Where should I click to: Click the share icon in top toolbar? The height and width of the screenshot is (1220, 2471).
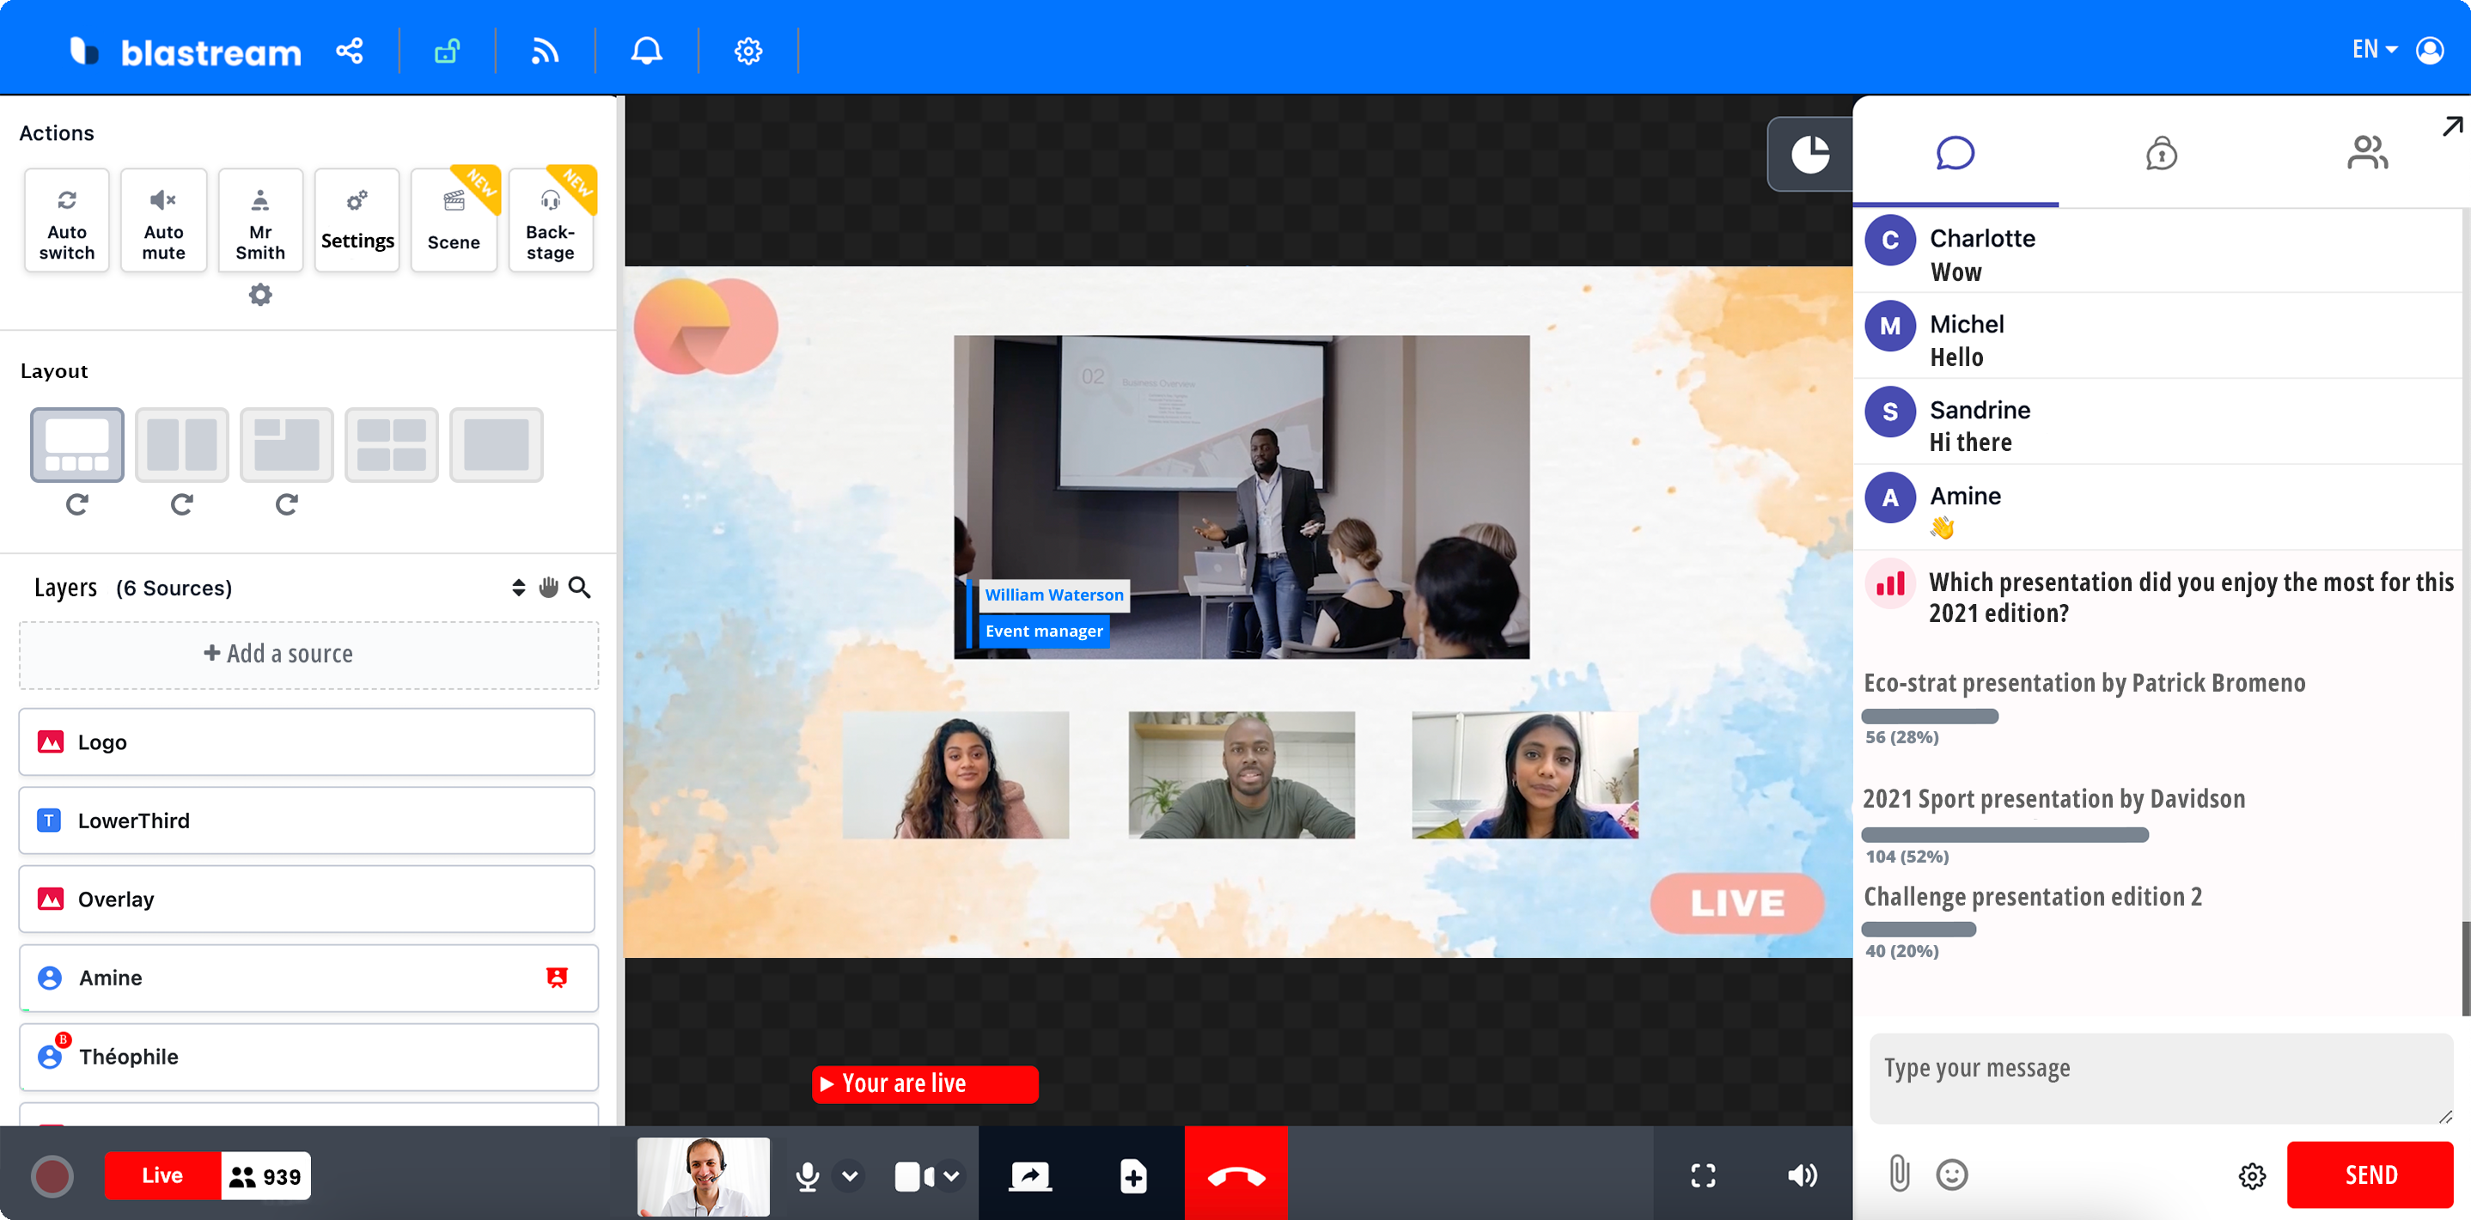click(x=351, y=50)
